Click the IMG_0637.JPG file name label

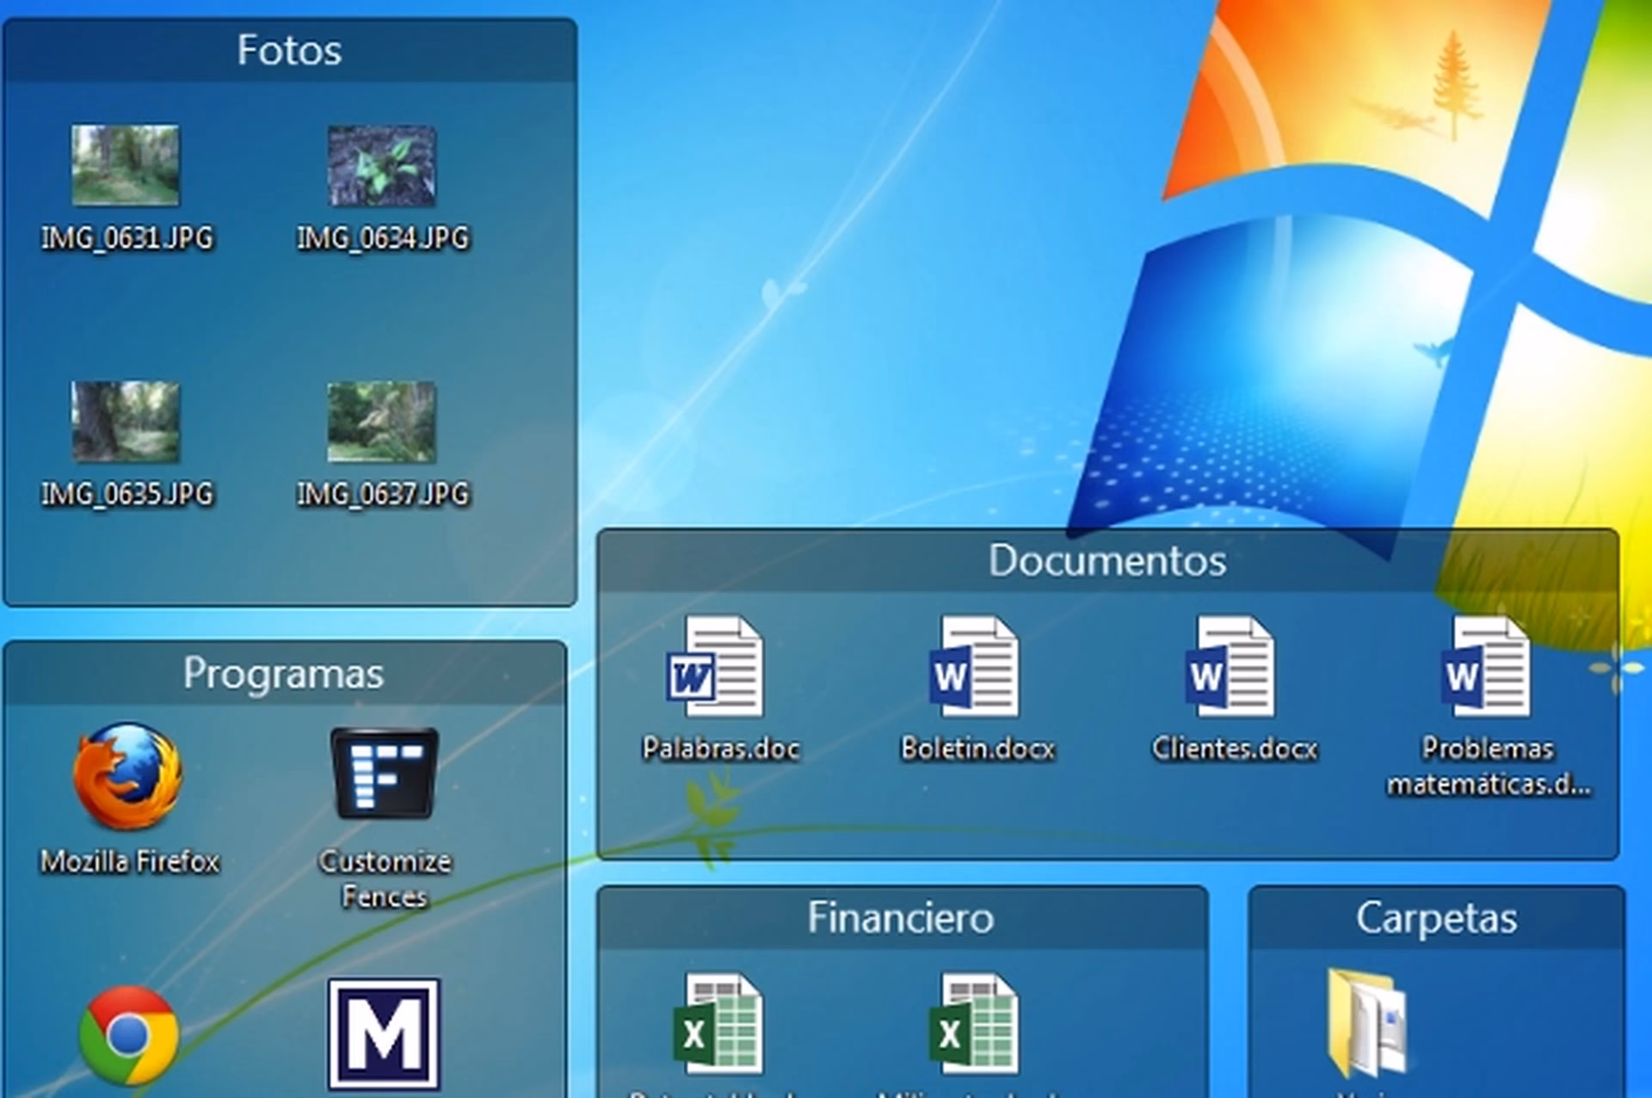pos(383,494)
